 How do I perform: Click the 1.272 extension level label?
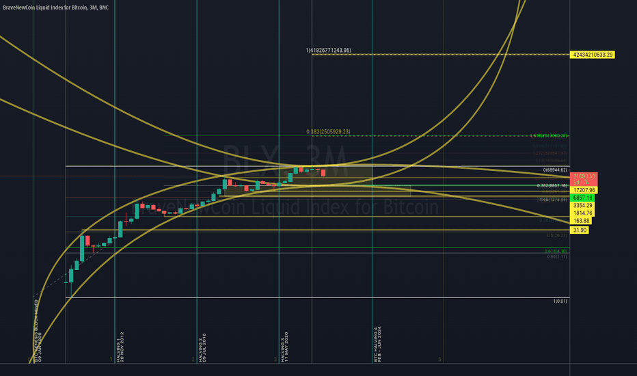pyautogui.click(x=550, y=153)
